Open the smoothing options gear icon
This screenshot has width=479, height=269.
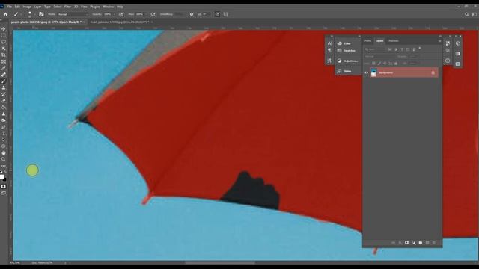(x=192, y=14)
